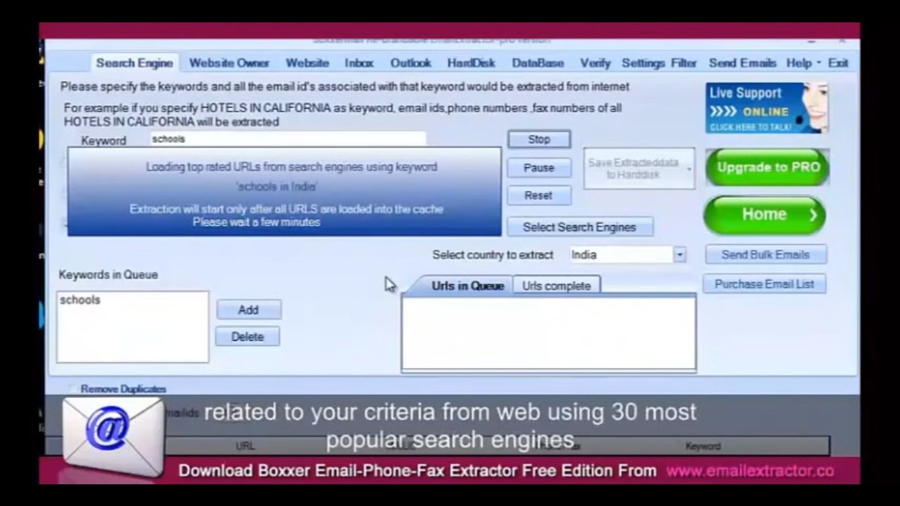The height and width of the screenshot is (506, 900).
Task: Pause the extraction
Action: (539, 168)
